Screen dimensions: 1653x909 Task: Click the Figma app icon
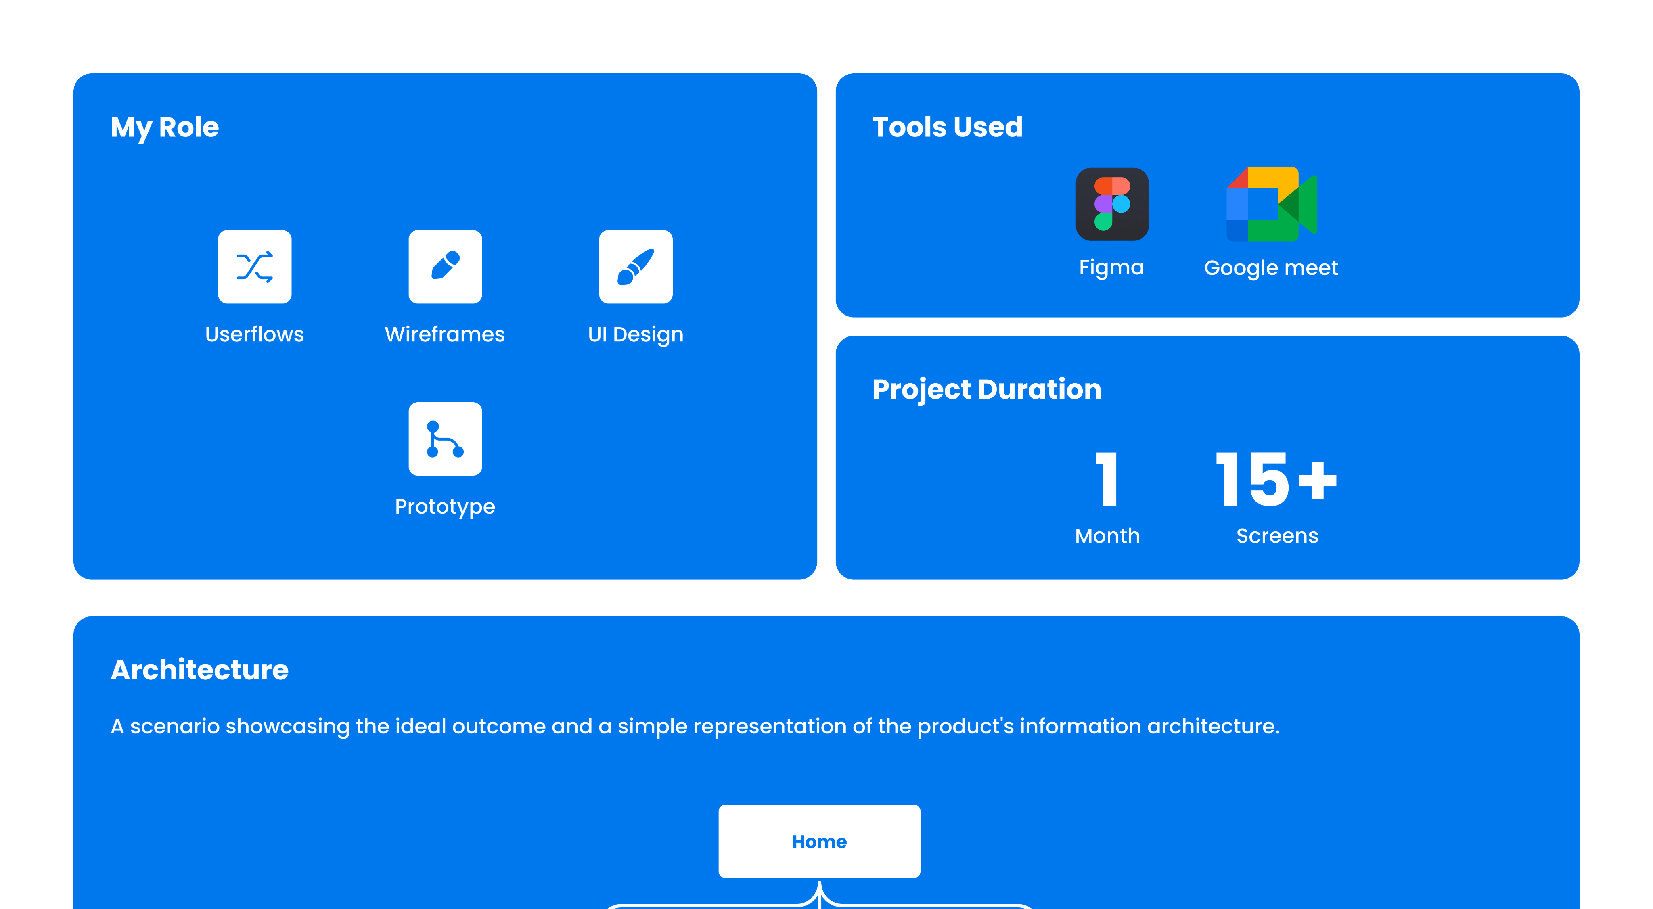pyautogui.click(x=1111, y=204)
